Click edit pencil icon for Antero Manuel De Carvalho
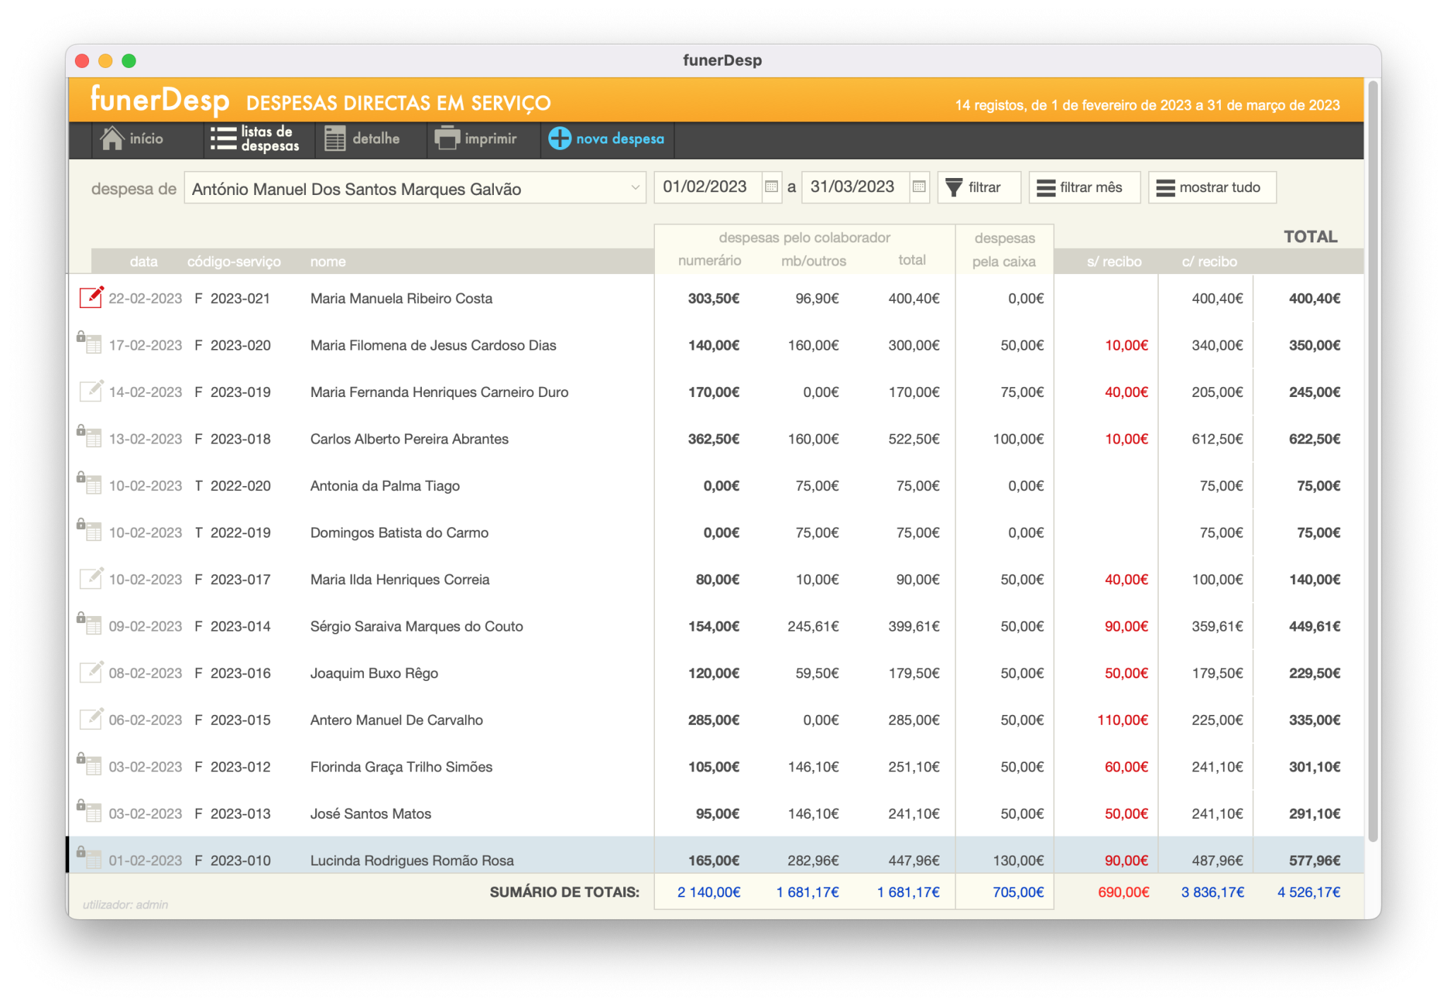Viewport: 1447px width, 1006px height. point(91,718)
